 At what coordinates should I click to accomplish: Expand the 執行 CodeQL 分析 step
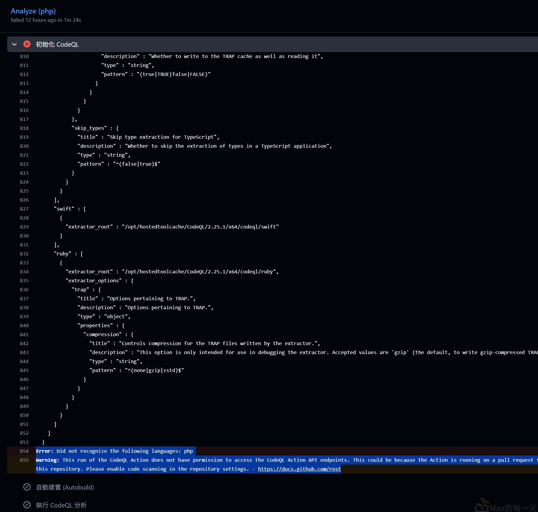click(61, 505)
